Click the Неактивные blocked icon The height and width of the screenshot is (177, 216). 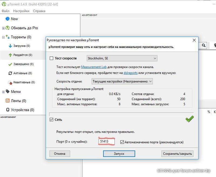click(x=10, y=83)
